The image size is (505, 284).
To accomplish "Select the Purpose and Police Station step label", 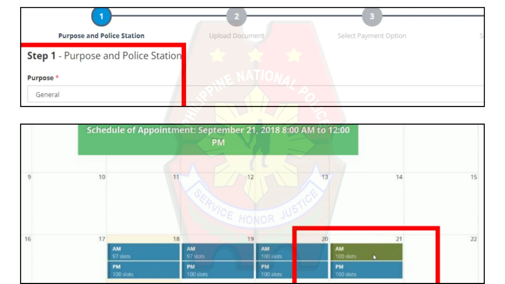I will (101, 36).
